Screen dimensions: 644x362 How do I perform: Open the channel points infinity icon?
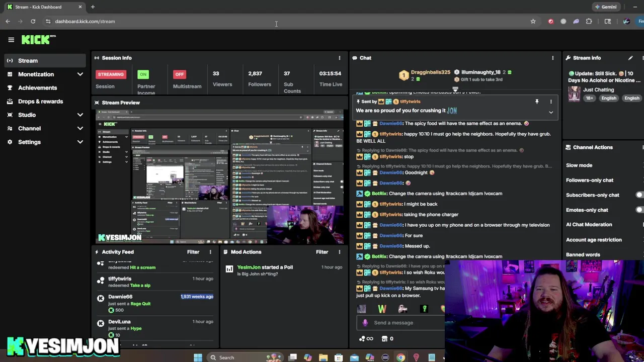[366, 339]
